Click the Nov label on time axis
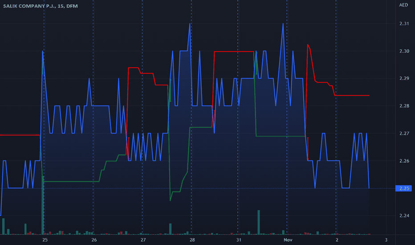The image size is (415, 245). pyautogui.click(x=288, y=240)
